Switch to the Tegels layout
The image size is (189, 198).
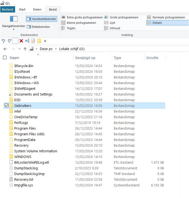[68, 28]
